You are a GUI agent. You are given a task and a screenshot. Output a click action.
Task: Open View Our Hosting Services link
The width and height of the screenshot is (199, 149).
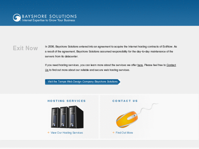point(67,133)
